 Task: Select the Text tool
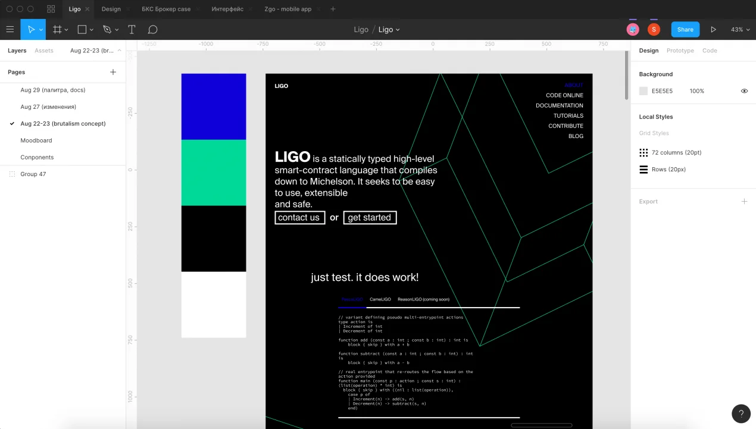(x=132, y=29)
